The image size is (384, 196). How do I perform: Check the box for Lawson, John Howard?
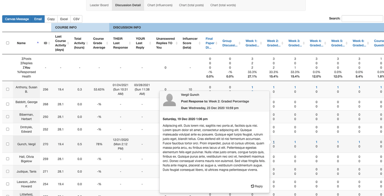8,184
